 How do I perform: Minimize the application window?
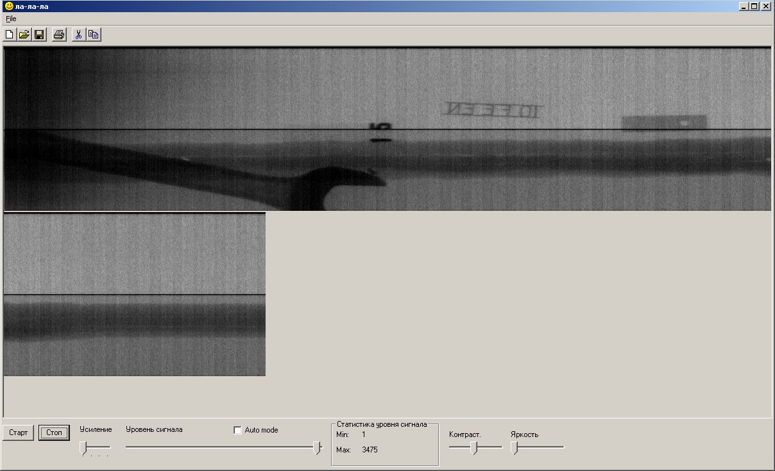(744, 6)
